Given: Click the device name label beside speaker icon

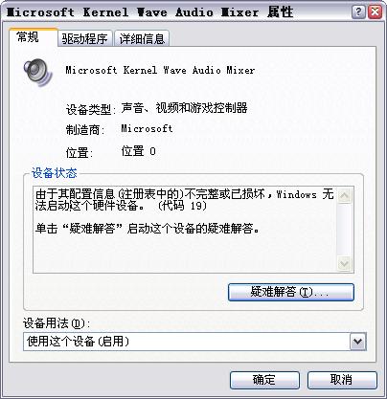Looking at the screenshot, I should [160, 70].
